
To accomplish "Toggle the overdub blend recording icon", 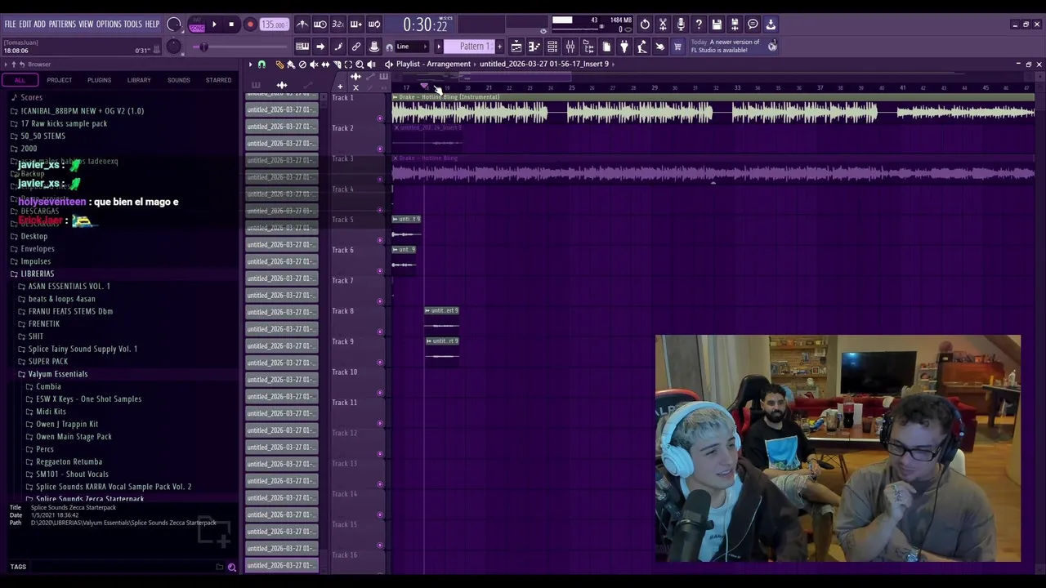I will pos(356,24).
